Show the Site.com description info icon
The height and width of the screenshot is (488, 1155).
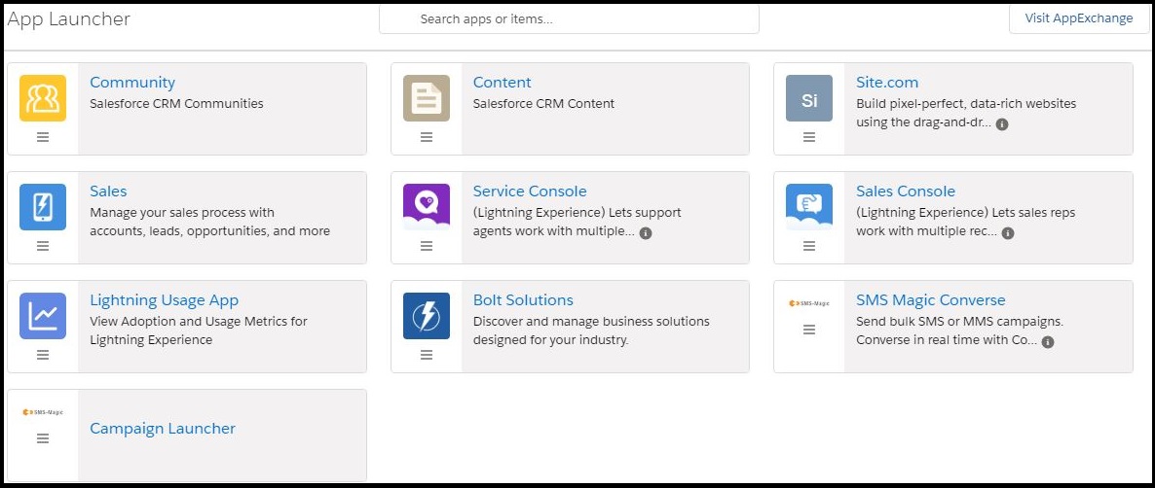pyautogui.click(x=1002, y=124)
